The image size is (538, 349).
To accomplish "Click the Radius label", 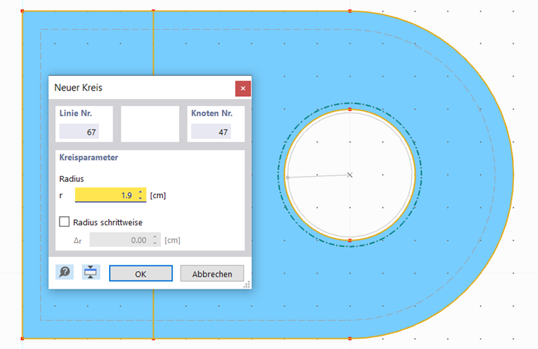I will (71, 179).
